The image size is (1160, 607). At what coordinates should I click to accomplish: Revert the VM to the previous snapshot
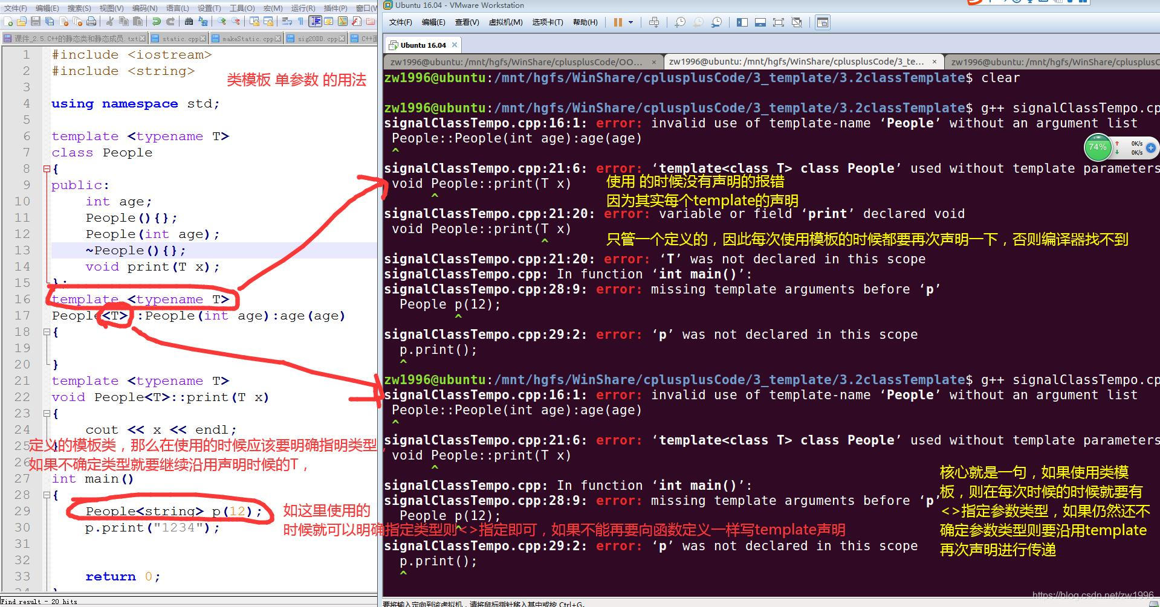click(698, 22)
